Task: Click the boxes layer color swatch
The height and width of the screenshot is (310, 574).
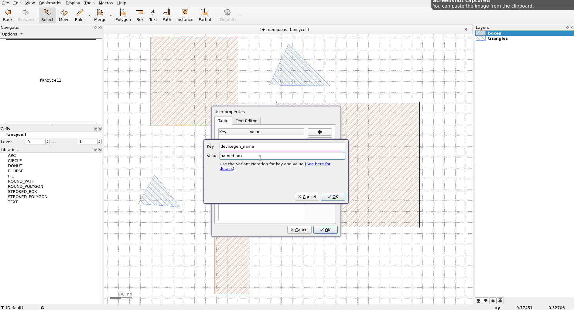Action: tap(481, 33)
